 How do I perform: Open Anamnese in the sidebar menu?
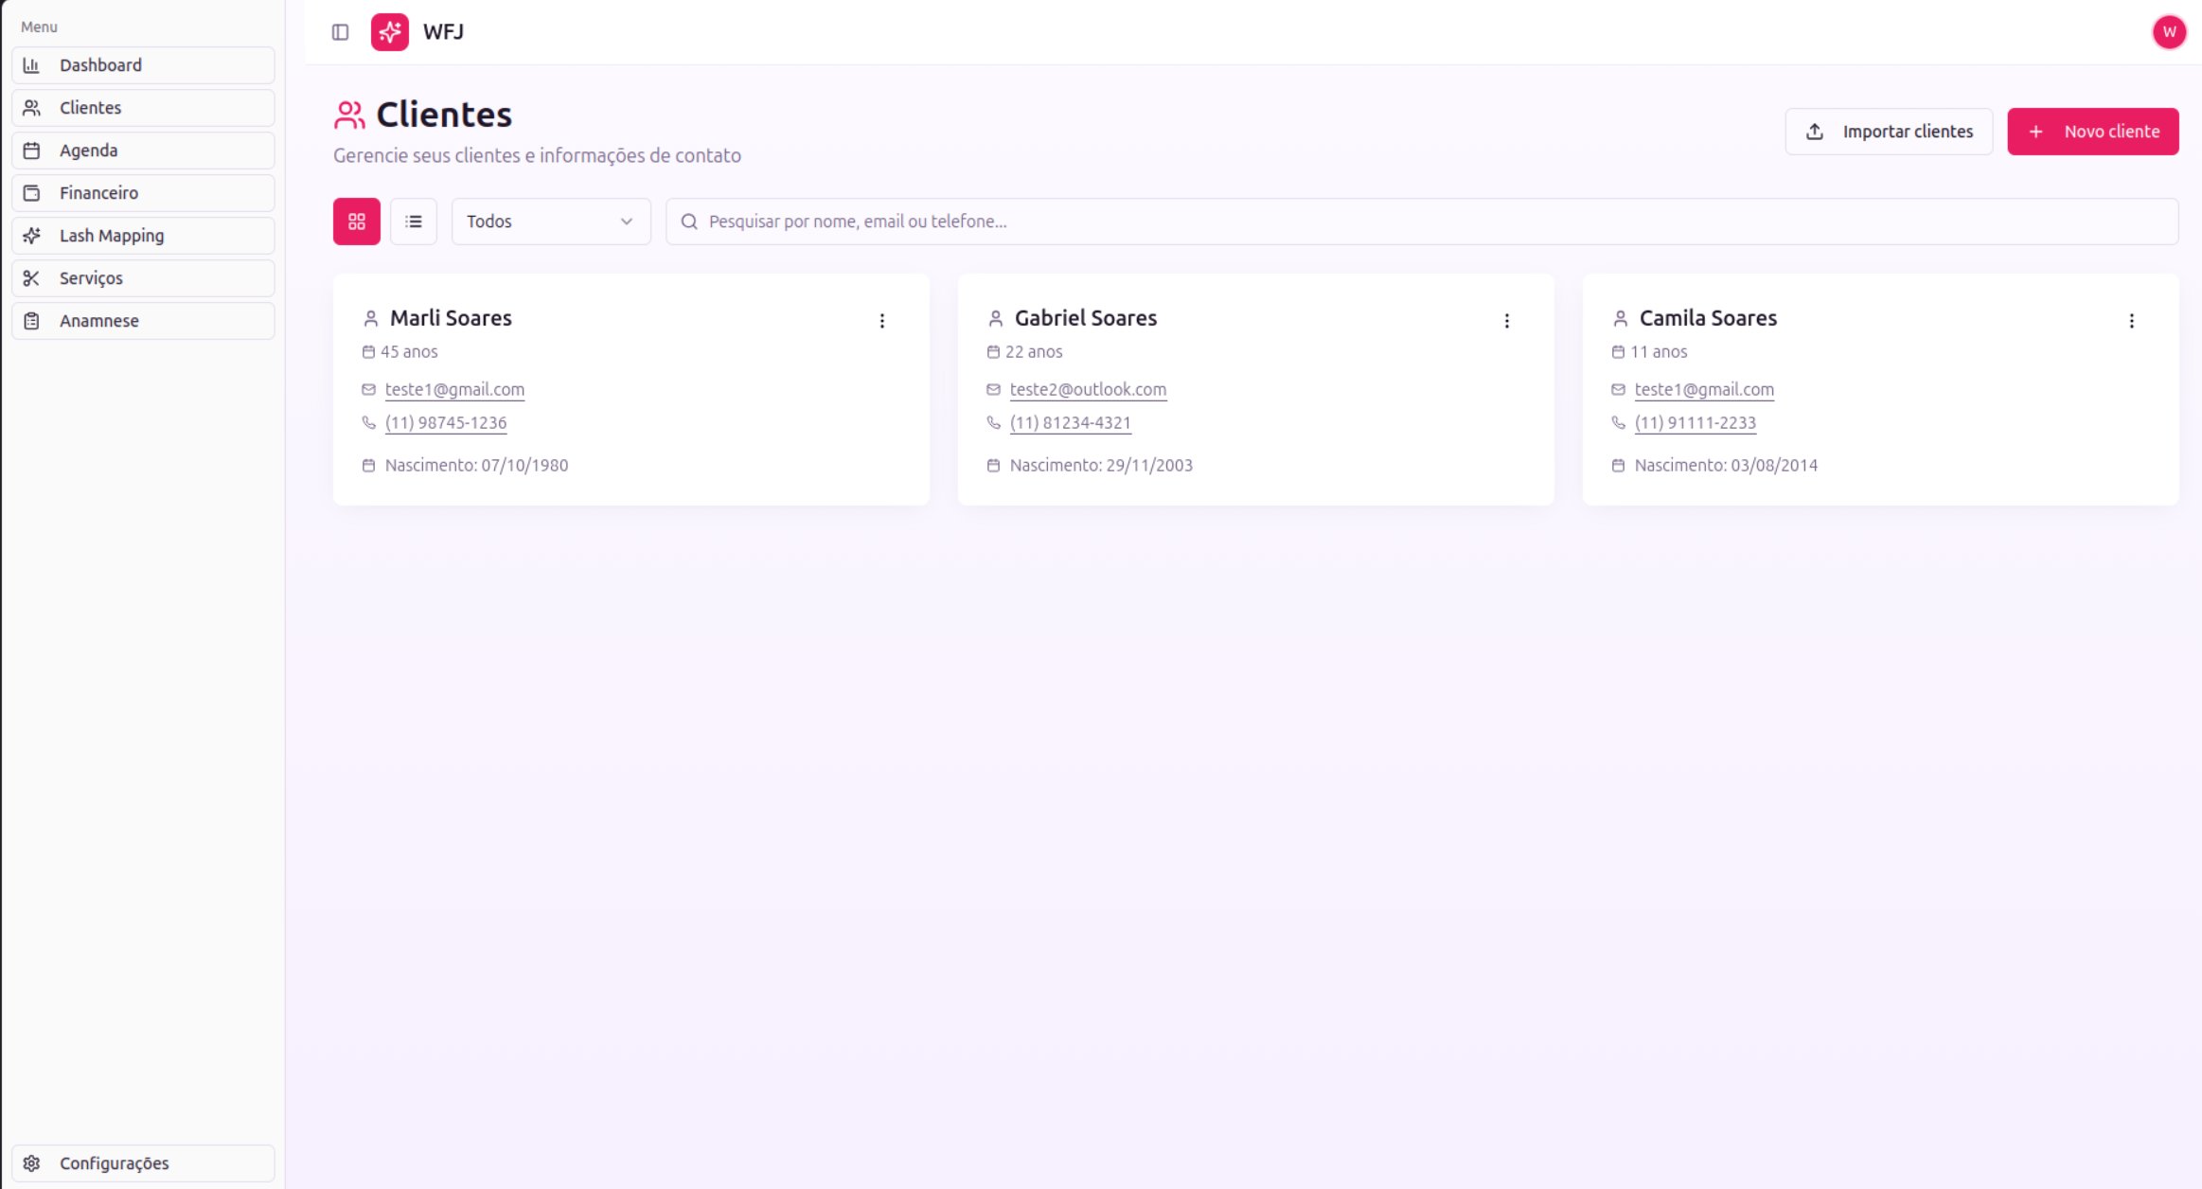point(143,321)
